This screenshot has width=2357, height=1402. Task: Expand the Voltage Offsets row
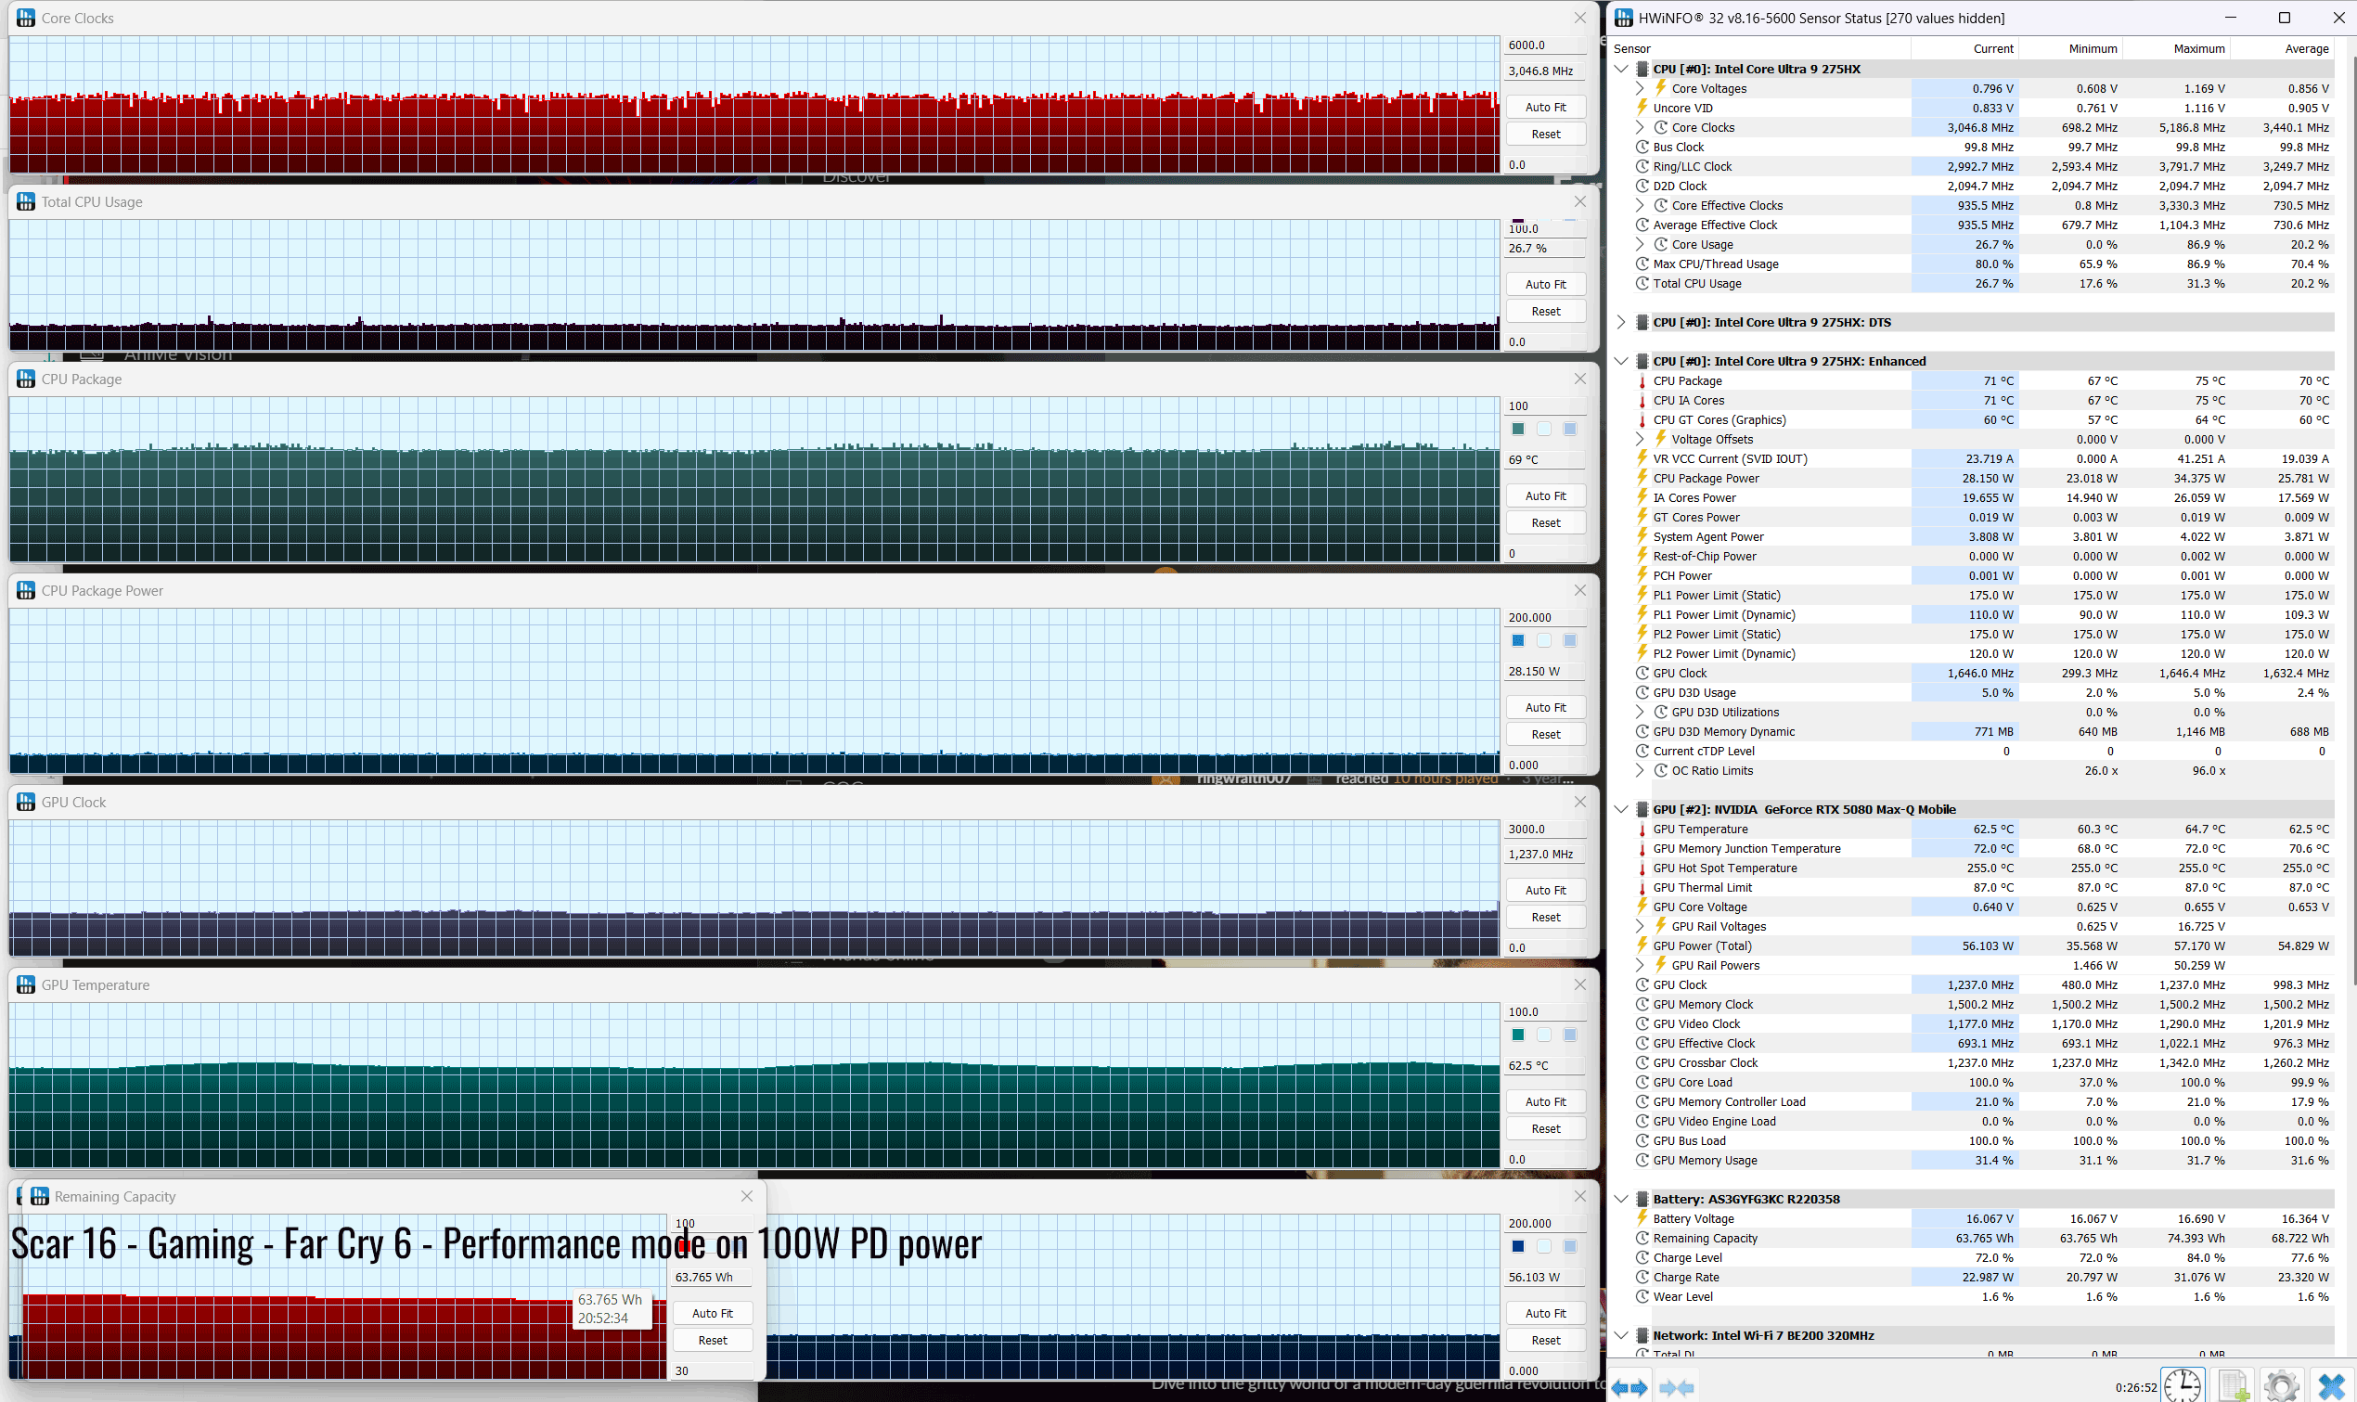point(1640,439)
